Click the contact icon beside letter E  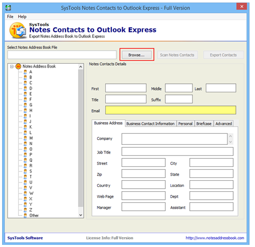[x=25, y=94]
